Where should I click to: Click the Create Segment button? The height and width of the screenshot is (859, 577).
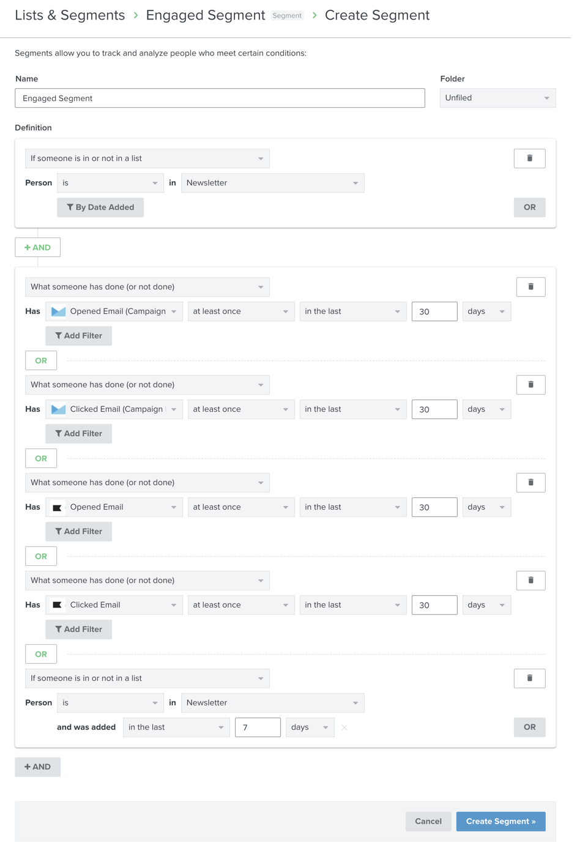click(x=501, y=821)
